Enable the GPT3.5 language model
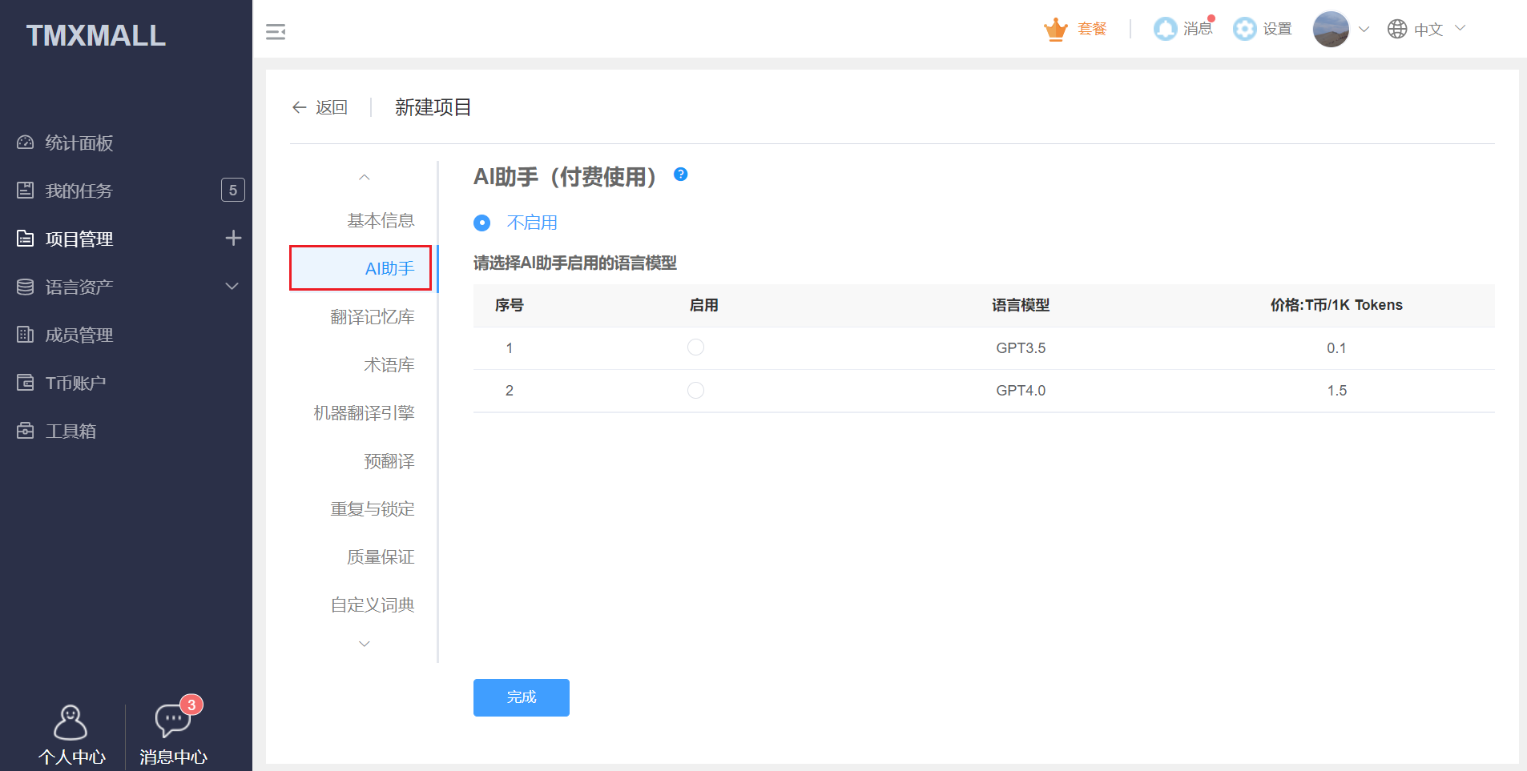 pyautogui.click(x=695, y=347)
